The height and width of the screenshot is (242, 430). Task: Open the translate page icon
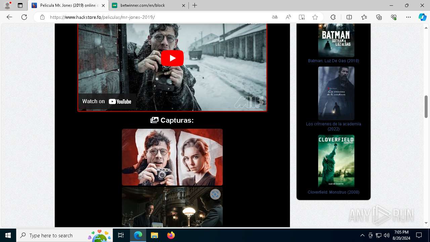coord(275,17)
